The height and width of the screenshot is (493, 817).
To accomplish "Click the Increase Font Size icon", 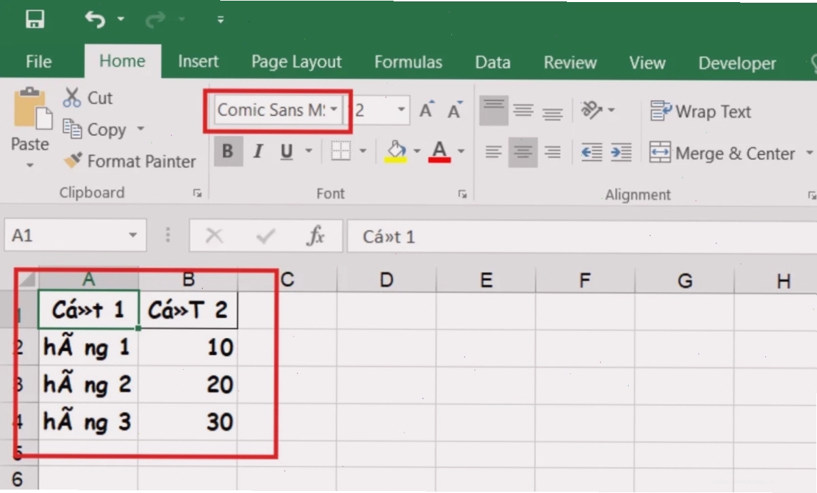I will click(x=426, y=109).
